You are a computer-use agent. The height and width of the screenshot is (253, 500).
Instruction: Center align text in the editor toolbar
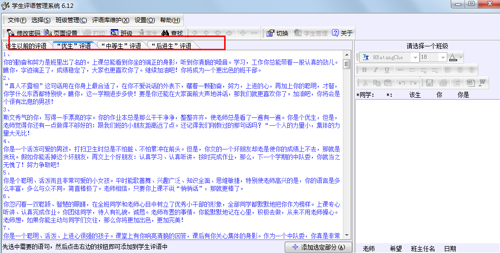[x=460, y=70]
